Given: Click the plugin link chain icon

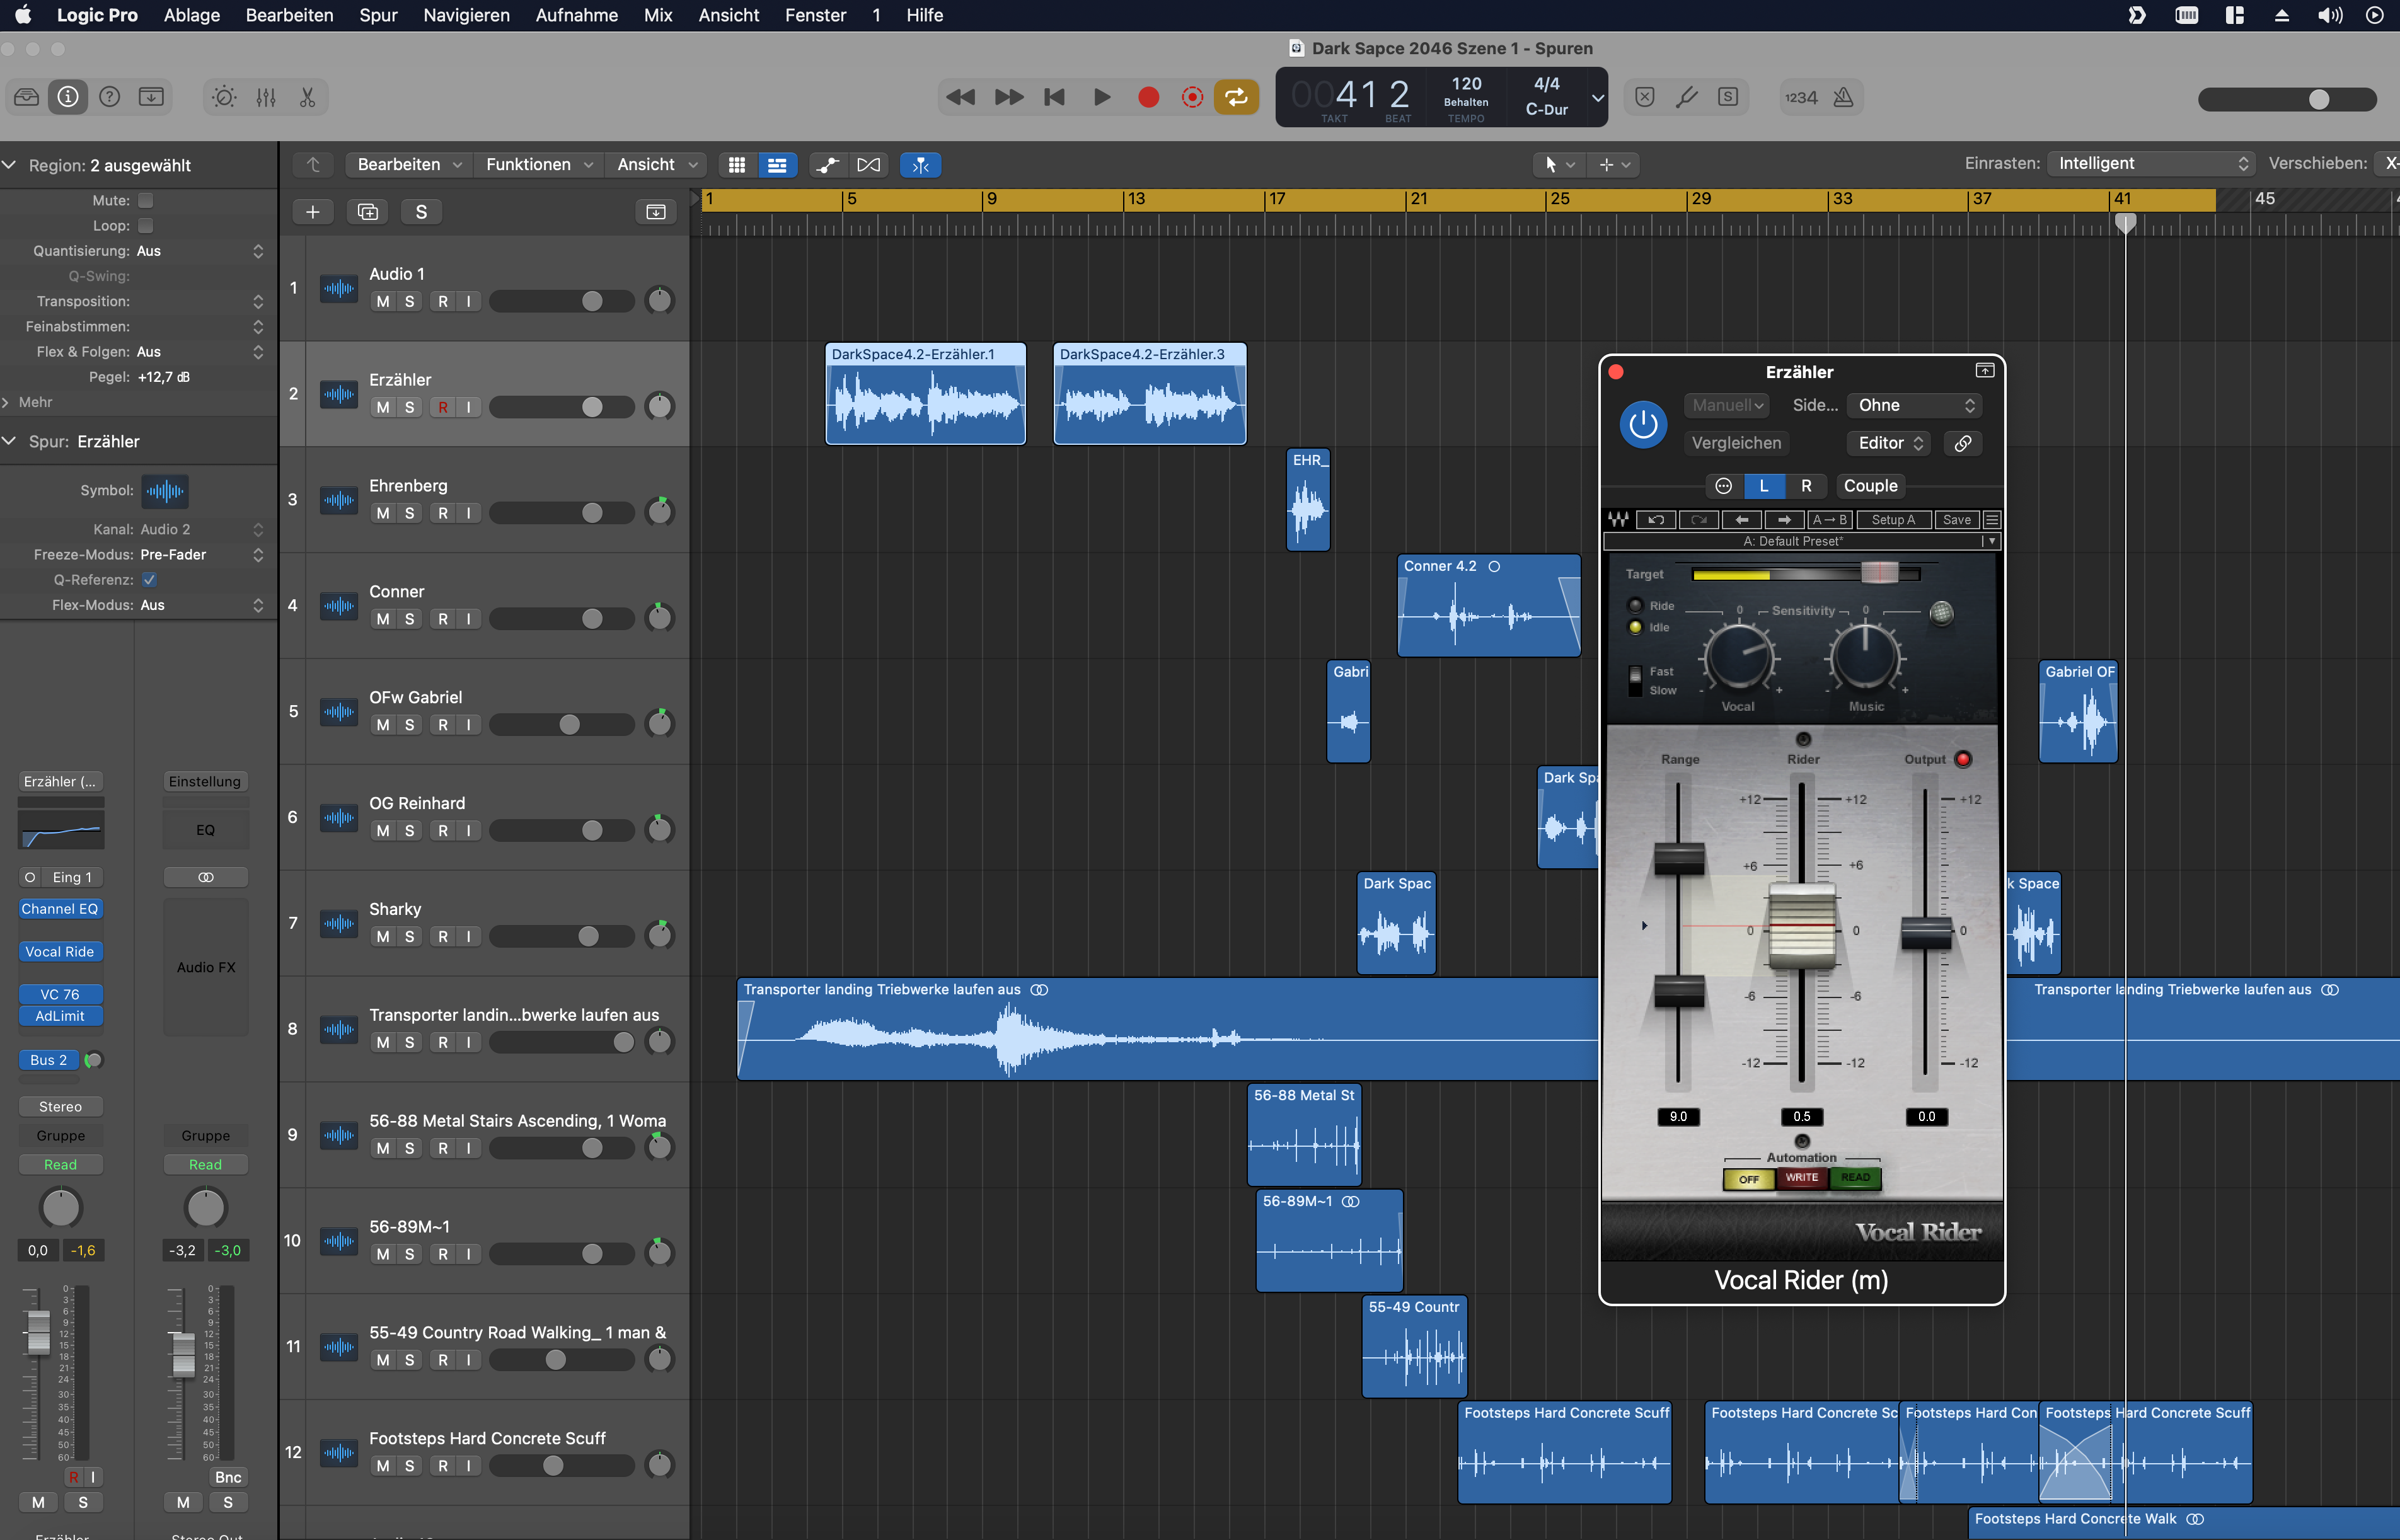Looking at the screenshot, I should (x=1963, y=443).
